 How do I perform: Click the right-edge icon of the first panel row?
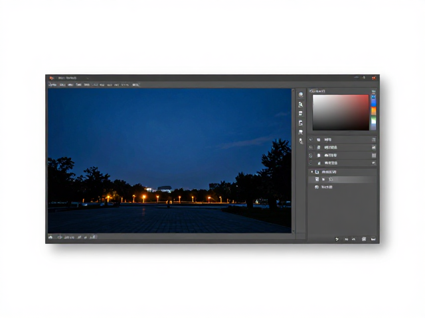coord(374,140)
